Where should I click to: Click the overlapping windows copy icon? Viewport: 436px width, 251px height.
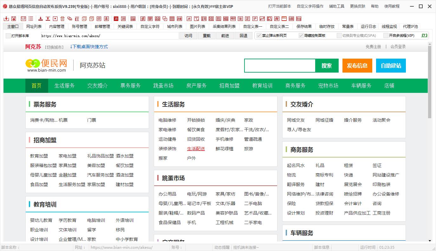pyautogui.click(x=70, y=19)
